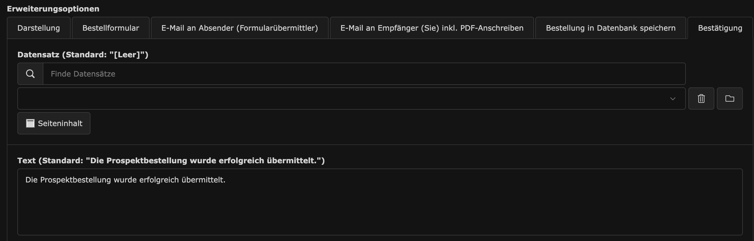The width and height of the screenshot is (754, 241).
Task: Activate the Bestätigung tab
Action: point(720,28)
